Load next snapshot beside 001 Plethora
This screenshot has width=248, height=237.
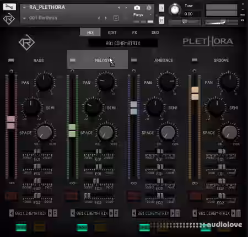coord(106,18)
